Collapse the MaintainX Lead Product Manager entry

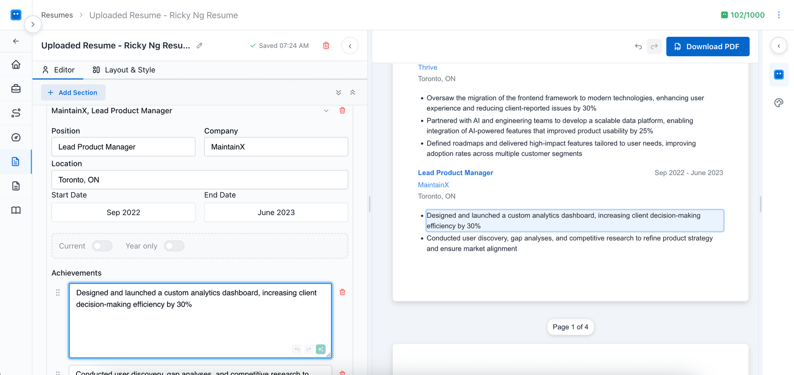(326, 111)
